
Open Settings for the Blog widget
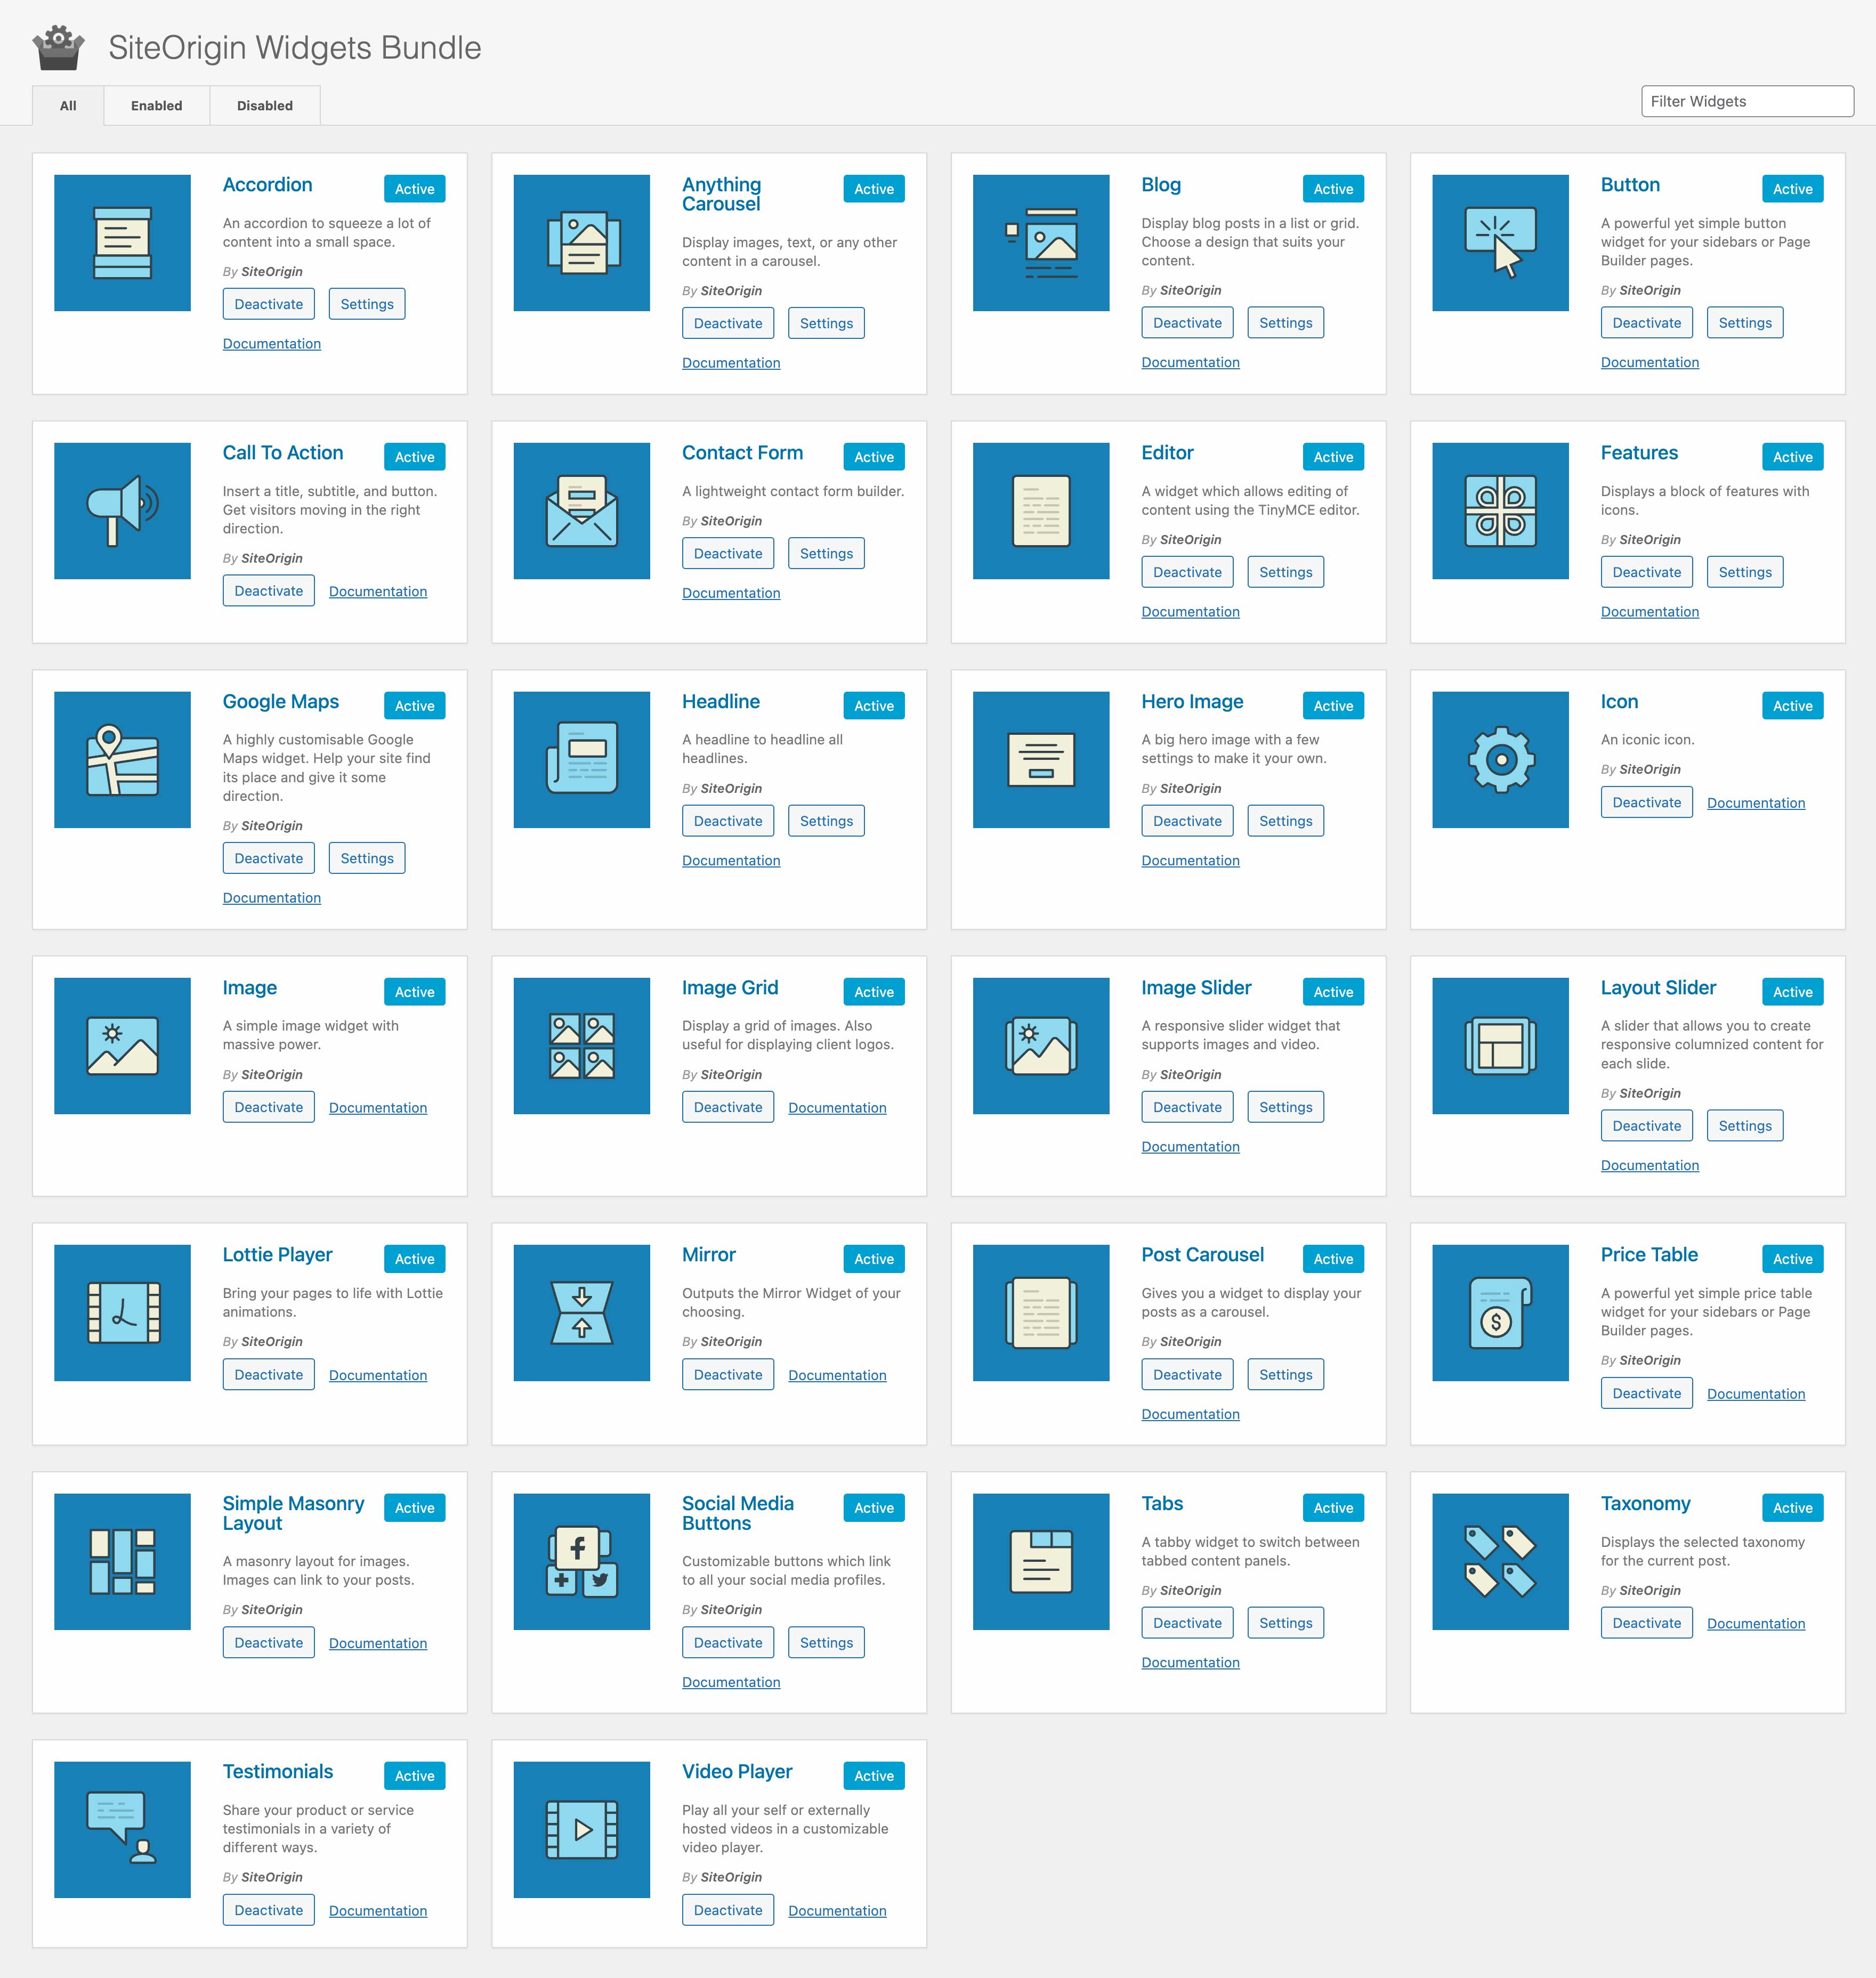(1282, 322)
